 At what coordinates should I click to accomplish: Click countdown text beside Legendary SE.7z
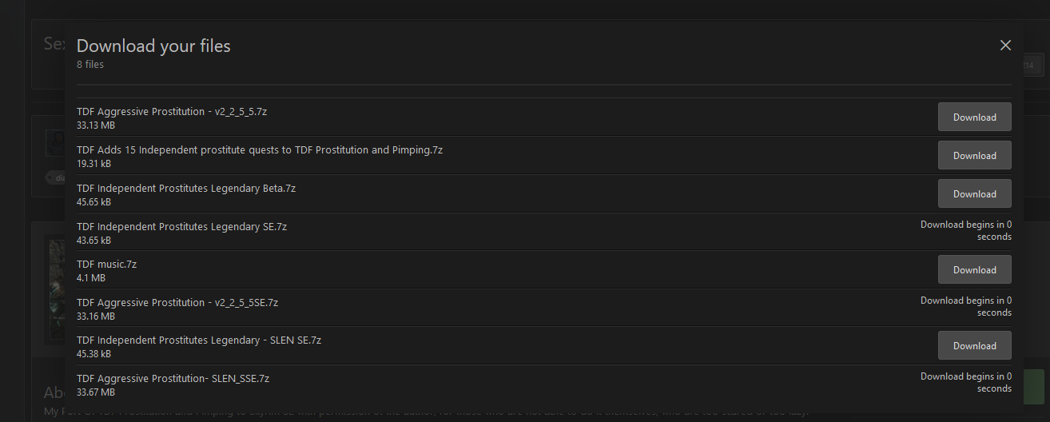click(966, 230)
